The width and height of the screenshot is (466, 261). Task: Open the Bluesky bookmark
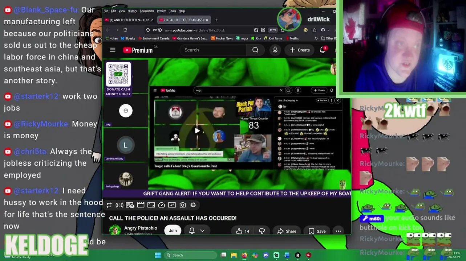point(128,38)
